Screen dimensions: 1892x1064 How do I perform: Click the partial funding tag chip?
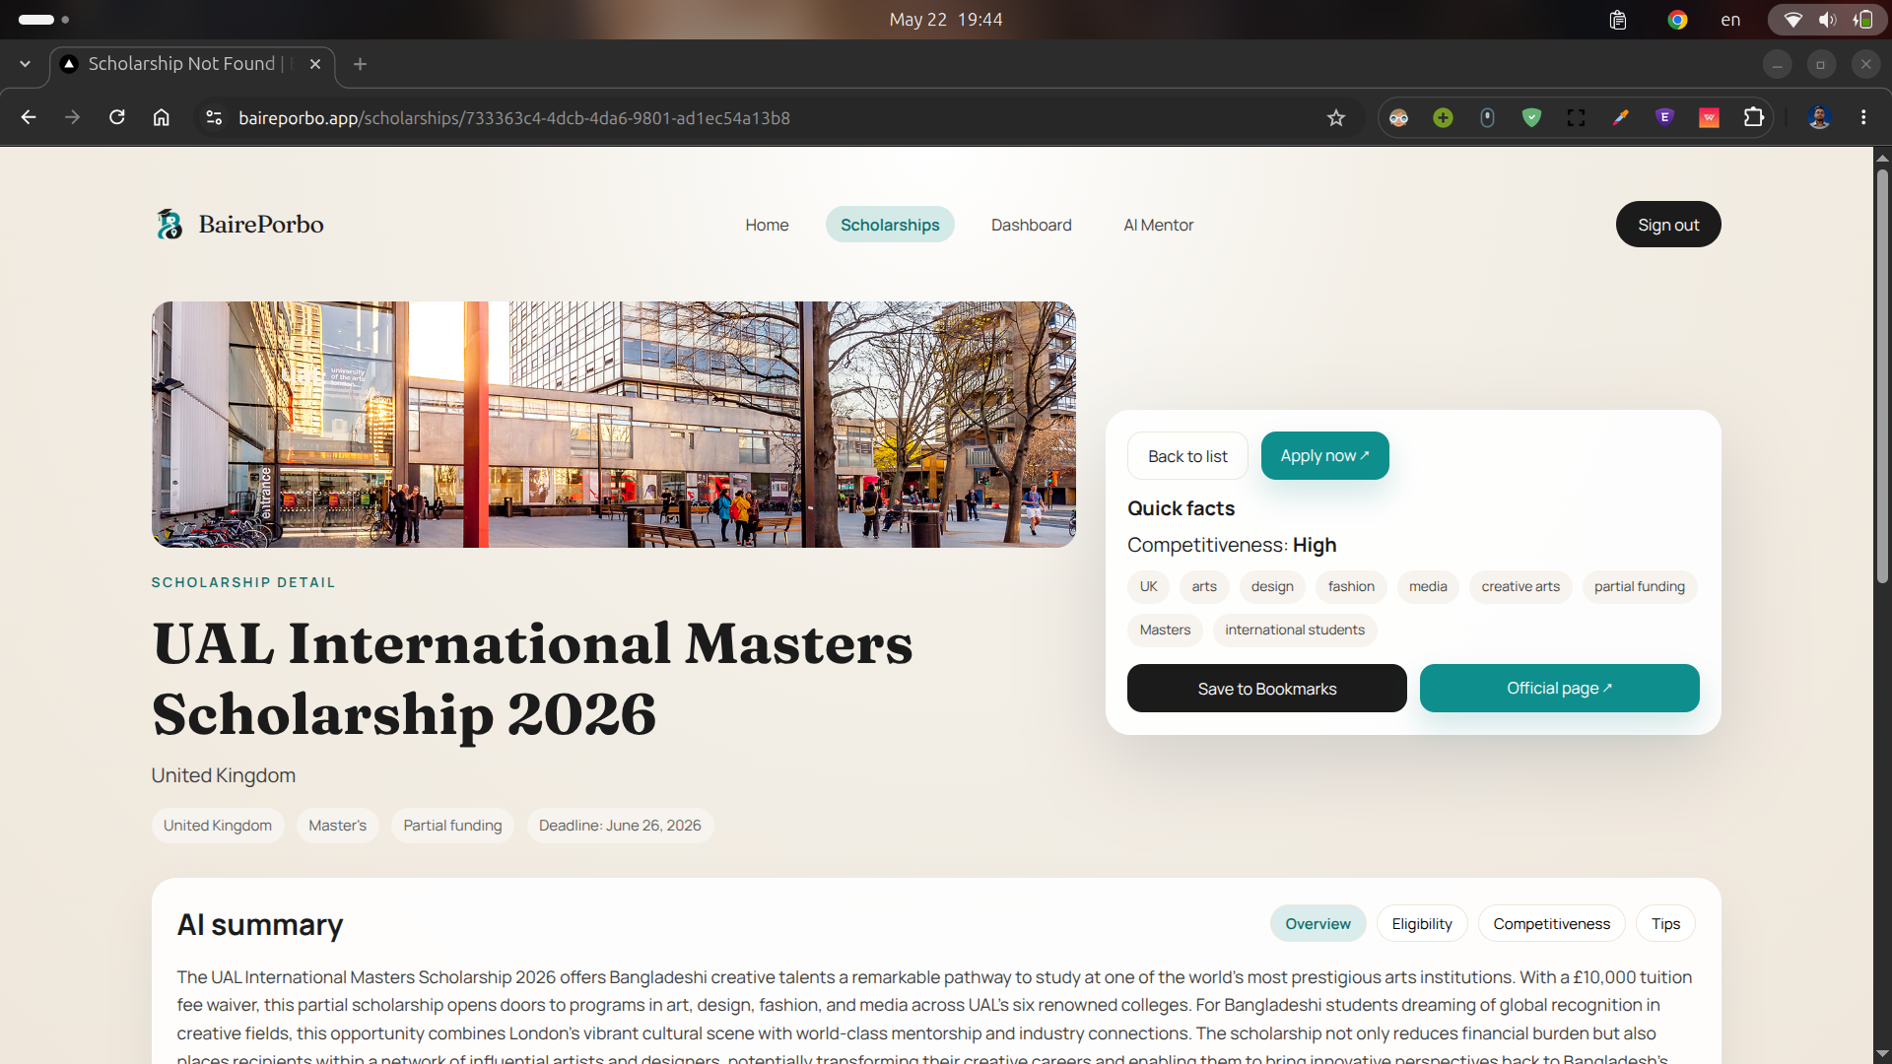(1640, 587)
